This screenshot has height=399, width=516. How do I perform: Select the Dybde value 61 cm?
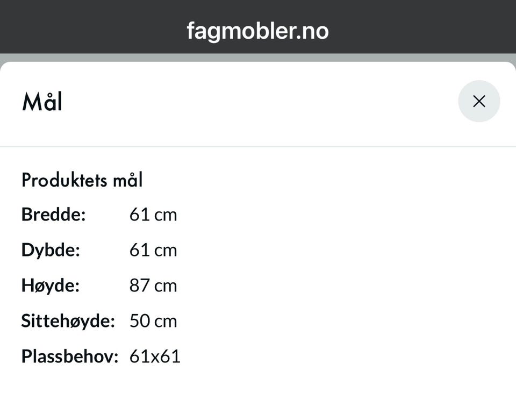click(153, 251)
